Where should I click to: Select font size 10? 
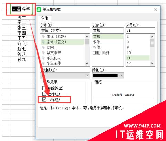click(138, 52)
